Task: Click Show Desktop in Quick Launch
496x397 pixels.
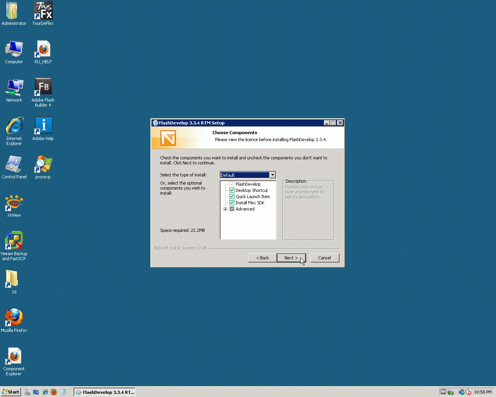Action: click(36, 392)
